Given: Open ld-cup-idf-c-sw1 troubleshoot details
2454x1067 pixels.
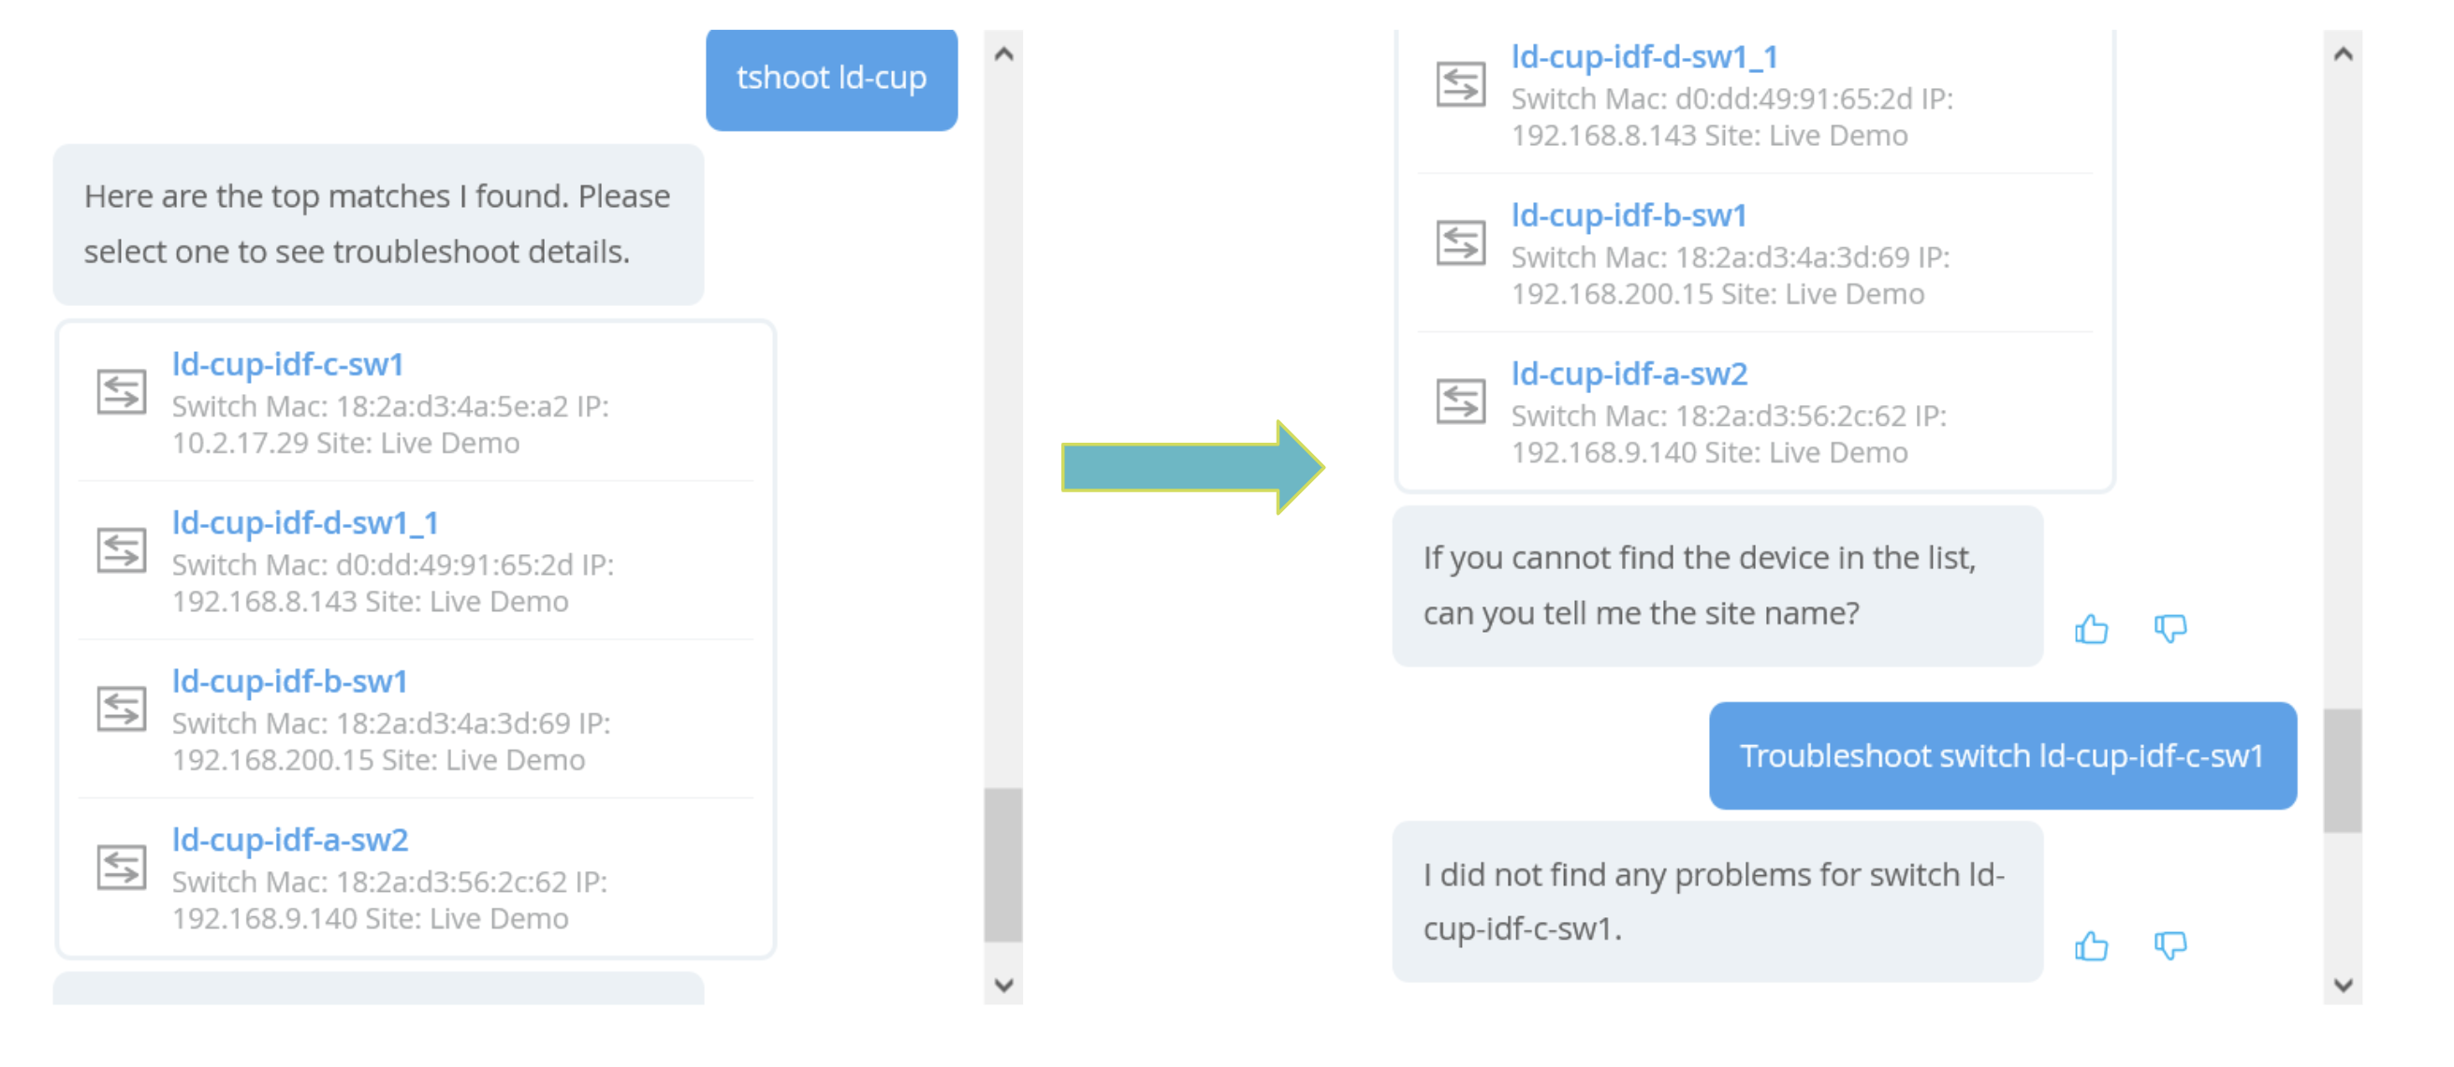Looking at the screenshot, I should (287, 364).
